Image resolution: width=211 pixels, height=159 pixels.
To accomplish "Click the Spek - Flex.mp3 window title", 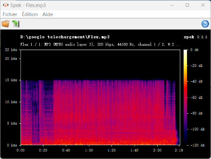I will 28,5.
